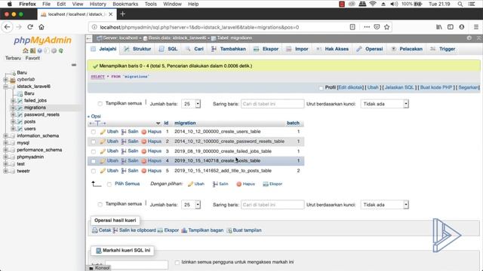This screenshot has height=271, width=483.
Task: Click Cetak print icon in query operations
Action: coord(95,230)
